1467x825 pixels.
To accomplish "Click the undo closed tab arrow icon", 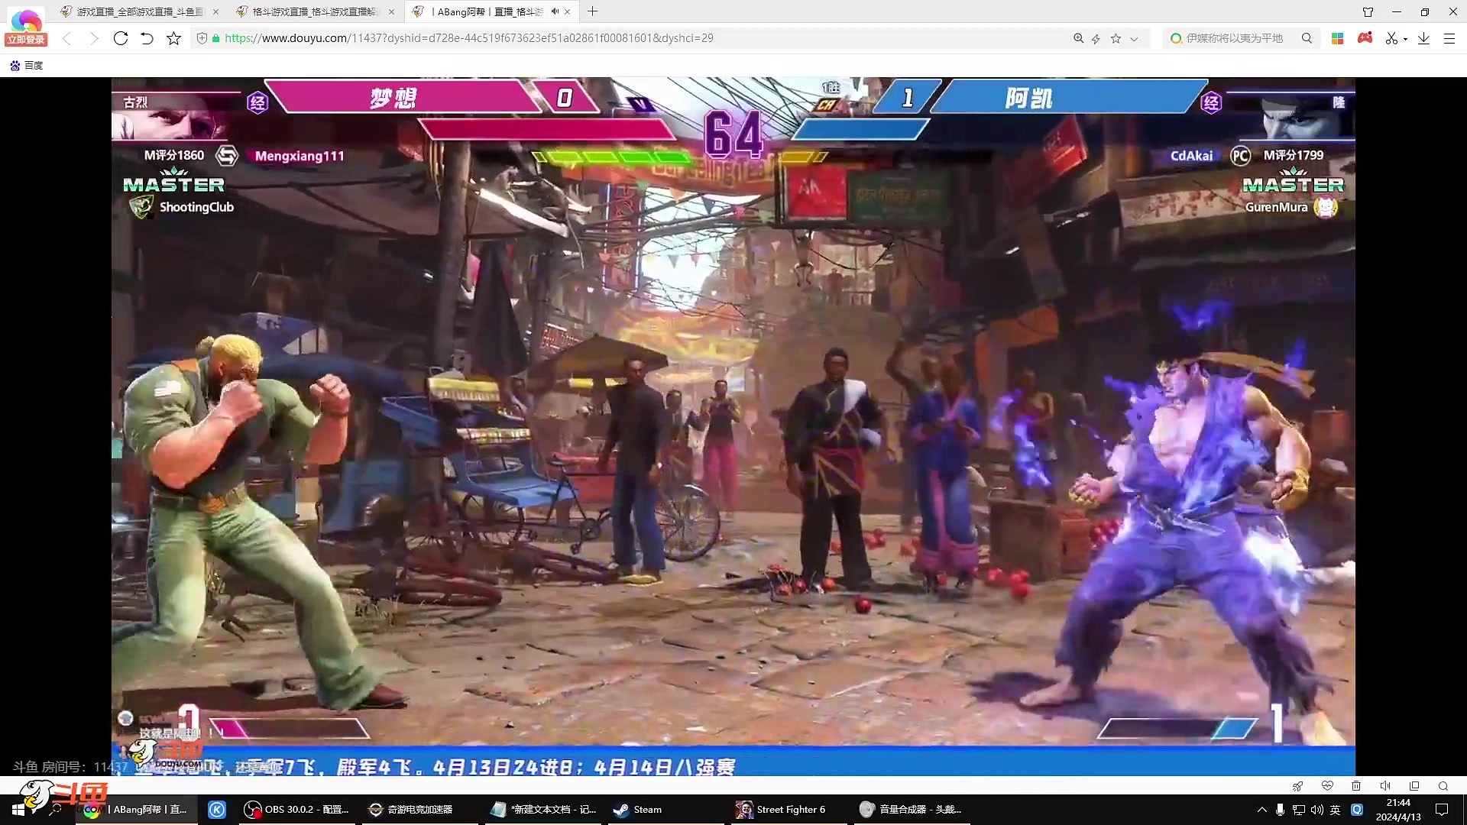I will [x=147, y=38].
